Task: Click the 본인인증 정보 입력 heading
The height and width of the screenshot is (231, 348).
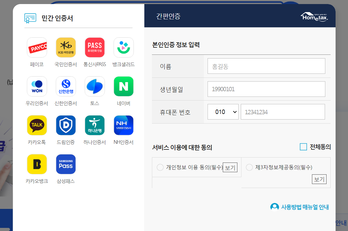Action: [x=176, y=45]
